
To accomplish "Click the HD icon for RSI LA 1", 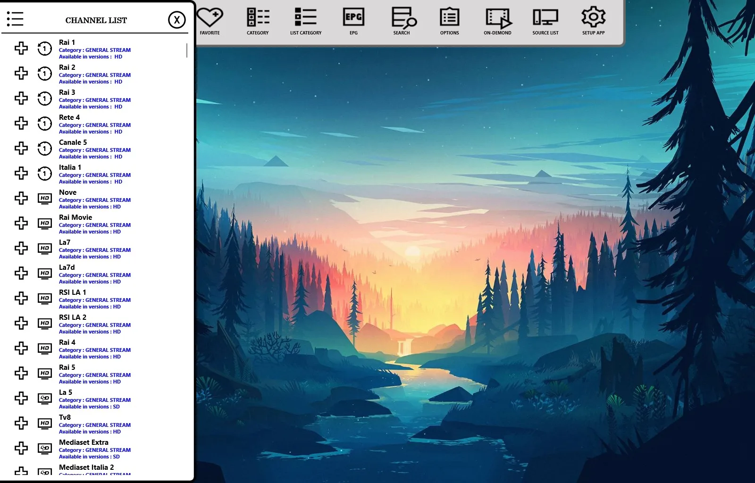I will click(x=45, y=299).
